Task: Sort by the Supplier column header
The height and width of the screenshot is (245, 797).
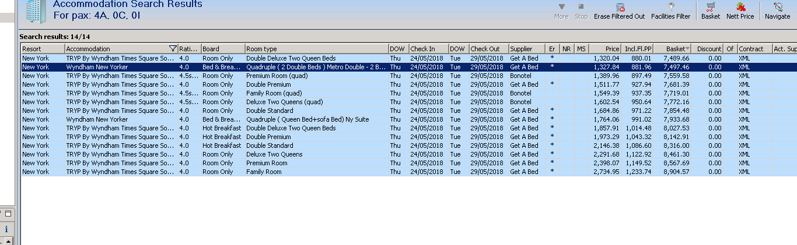Action: point(527,49)
